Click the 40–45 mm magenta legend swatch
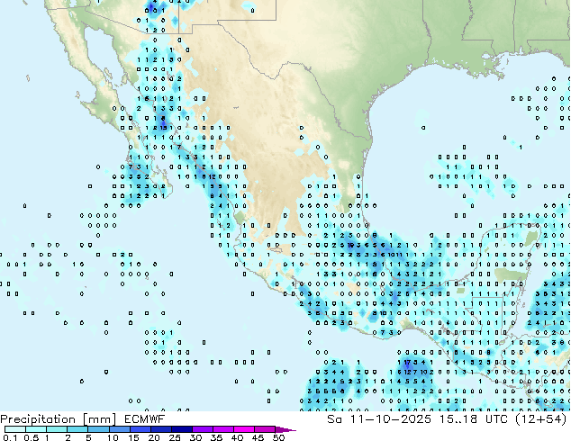 pos(244,429)
